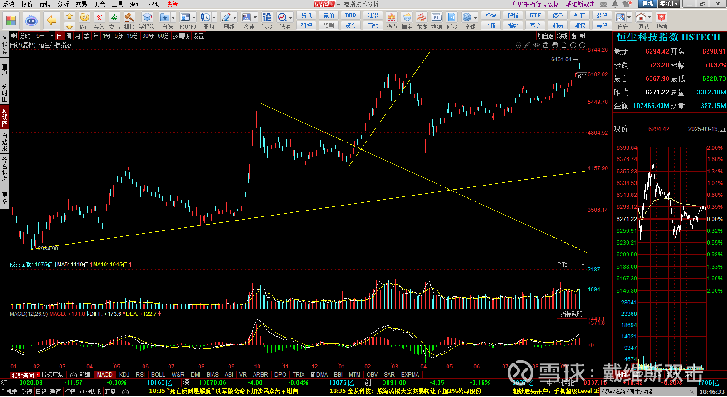Select the 画线 drawing pencil tool
The width and height of the screenshot is (727, 397).
pos(226,18)
